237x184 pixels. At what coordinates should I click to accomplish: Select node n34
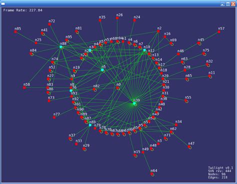pyautogui.click(x=176, y=125)
